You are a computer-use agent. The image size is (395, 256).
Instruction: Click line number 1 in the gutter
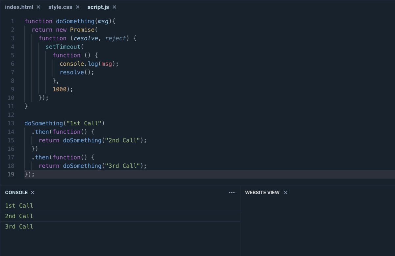tap(12, 21)
